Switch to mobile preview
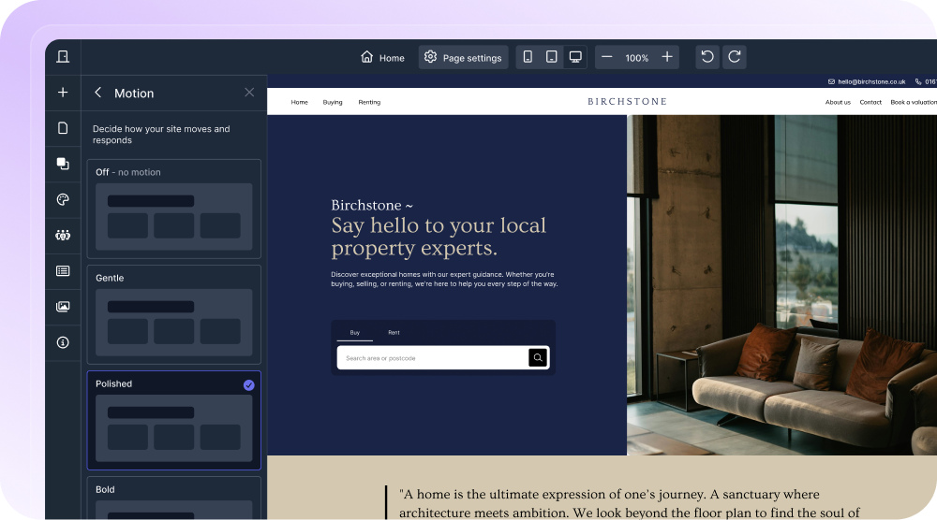The width and height of the screenshot is (937, 520). [528, 57]
